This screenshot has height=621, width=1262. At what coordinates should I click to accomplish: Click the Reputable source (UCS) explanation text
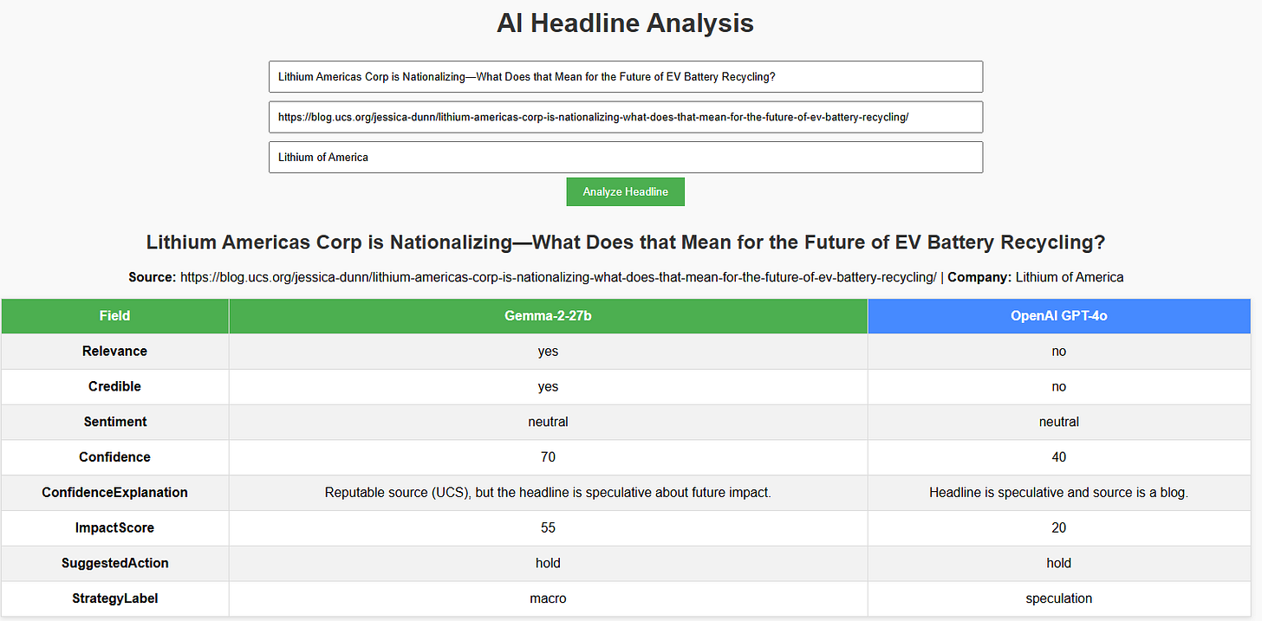548,493
